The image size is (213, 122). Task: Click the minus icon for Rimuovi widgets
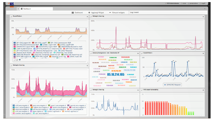click(x=110, y=13)
